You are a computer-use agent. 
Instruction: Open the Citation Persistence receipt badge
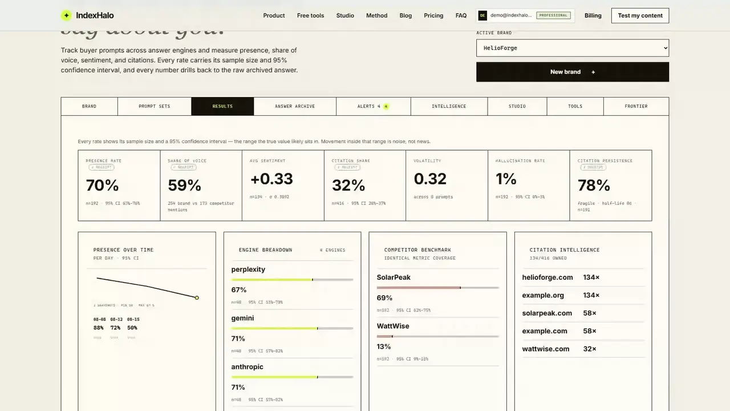(x=593, y=167)
